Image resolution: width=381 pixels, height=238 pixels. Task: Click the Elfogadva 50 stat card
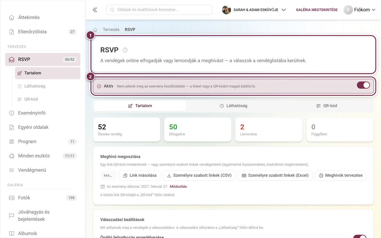(198, 130)
